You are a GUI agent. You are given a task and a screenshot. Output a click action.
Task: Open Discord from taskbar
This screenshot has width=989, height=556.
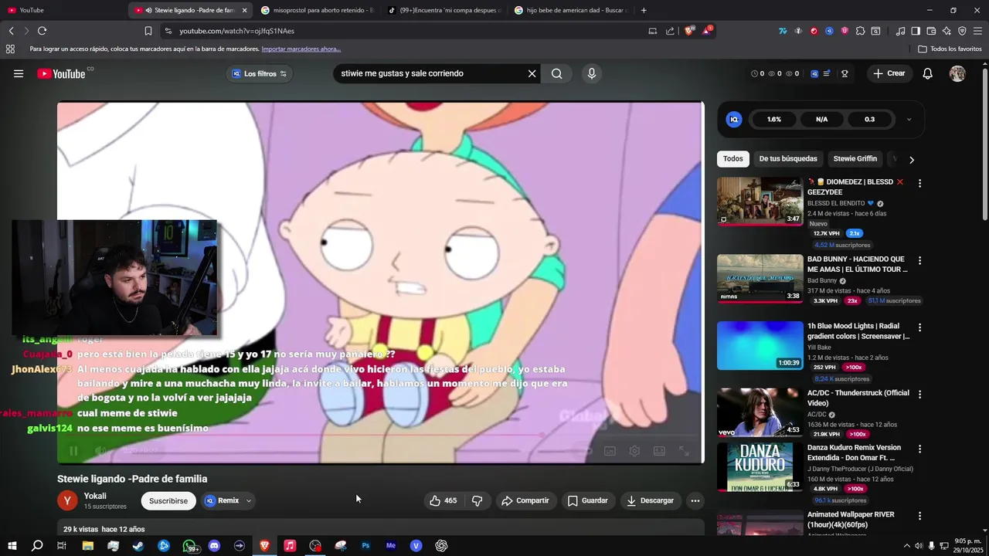coord(215,545)
